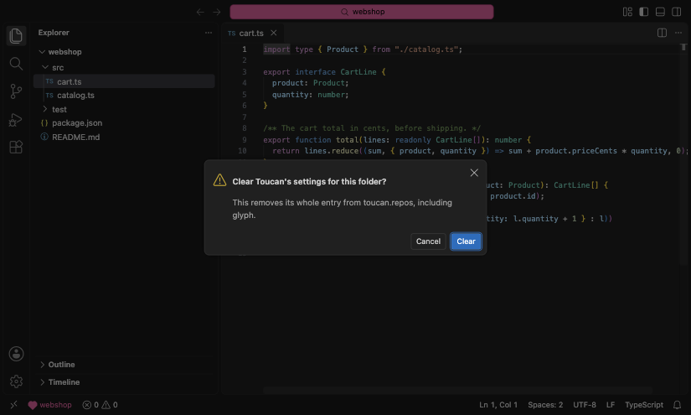Click line number 9 in gutter
This screenshot has width=691, height=415.
click(244, 140)
